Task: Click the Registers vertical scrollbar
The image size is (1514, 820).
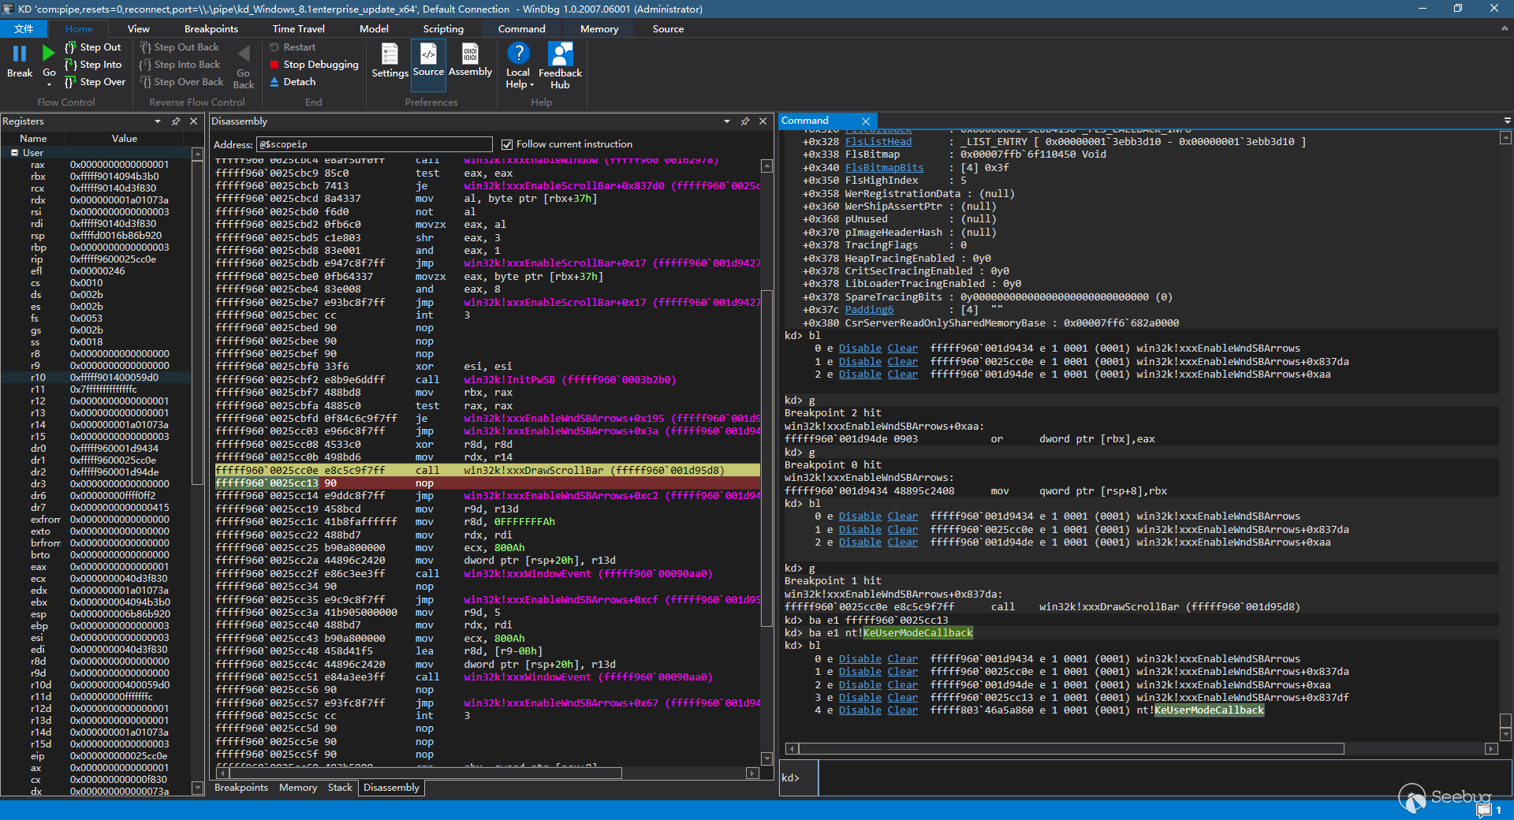Action: pos(197,322)
